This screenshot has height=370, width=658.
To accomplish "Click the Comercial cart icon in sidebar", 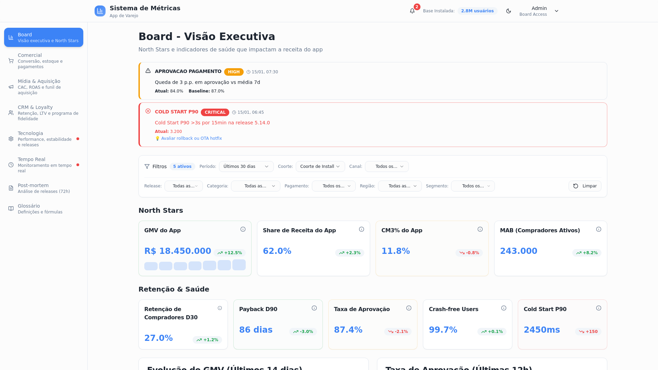I will pyautogui.click(x=11, y=61).
